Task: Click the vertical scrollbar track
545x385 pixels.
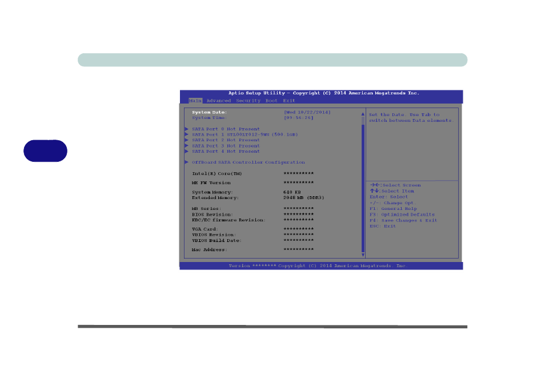Action: [362, 183]
